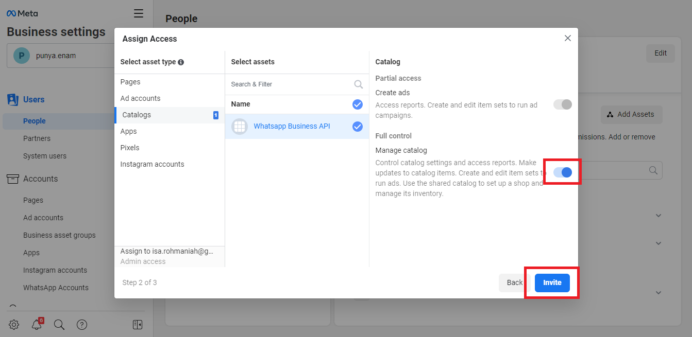
Task: Select Pages in the asset type list
Action: tap(170, 82)
